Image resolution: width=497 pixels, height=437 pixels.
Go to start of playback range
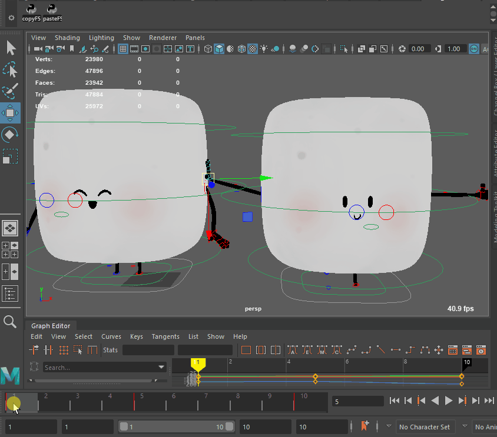coord(395,401)
